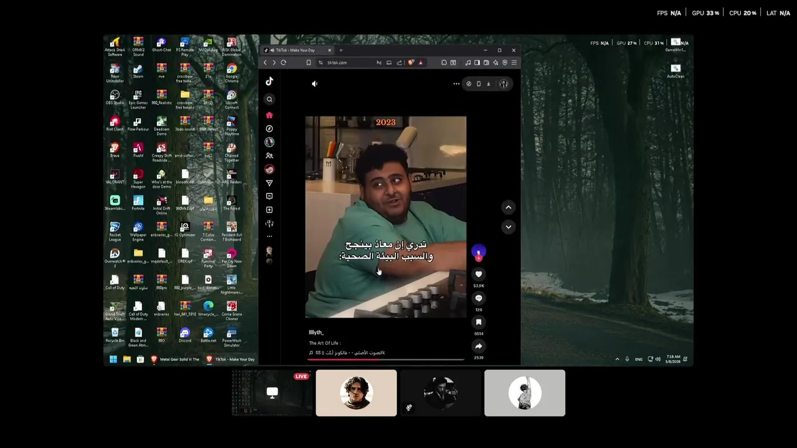
Task: Open Upload plus icon in TikTok sidebar
Action: pyautogui.click(x=269, y=210)
